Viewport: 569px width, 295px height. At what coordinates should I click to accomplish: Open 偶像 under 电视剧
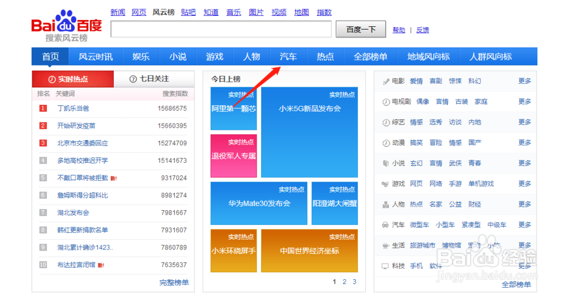[423, 102]
